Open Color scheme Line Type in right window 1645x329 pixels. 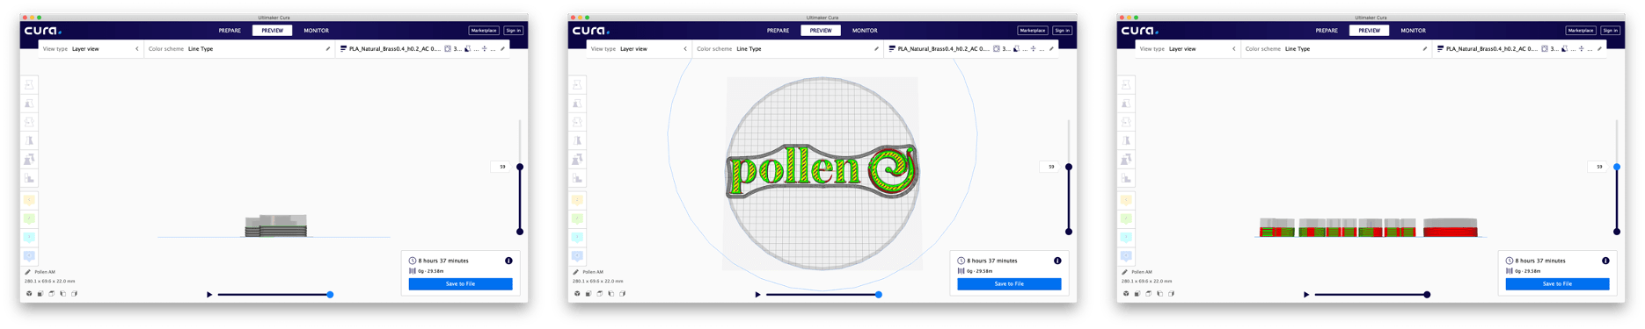click(x=1335, y=49)
